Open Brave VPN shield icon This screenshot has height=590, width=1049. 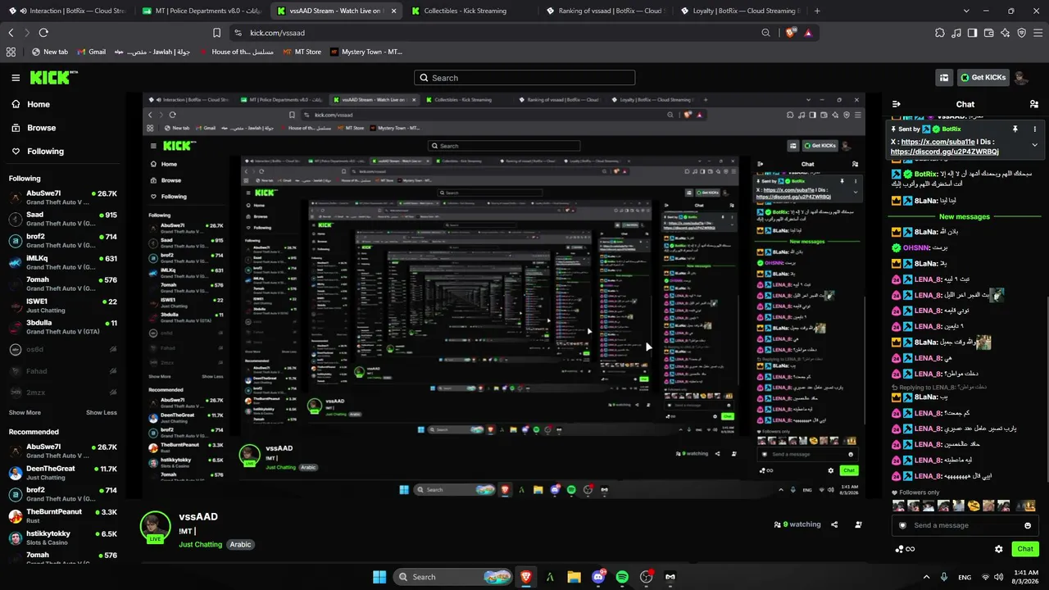point(1021,33)
